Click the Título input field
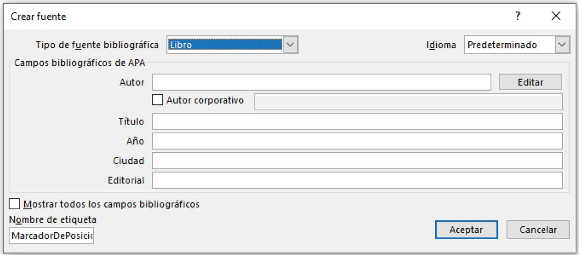 [x=357, y=121]
